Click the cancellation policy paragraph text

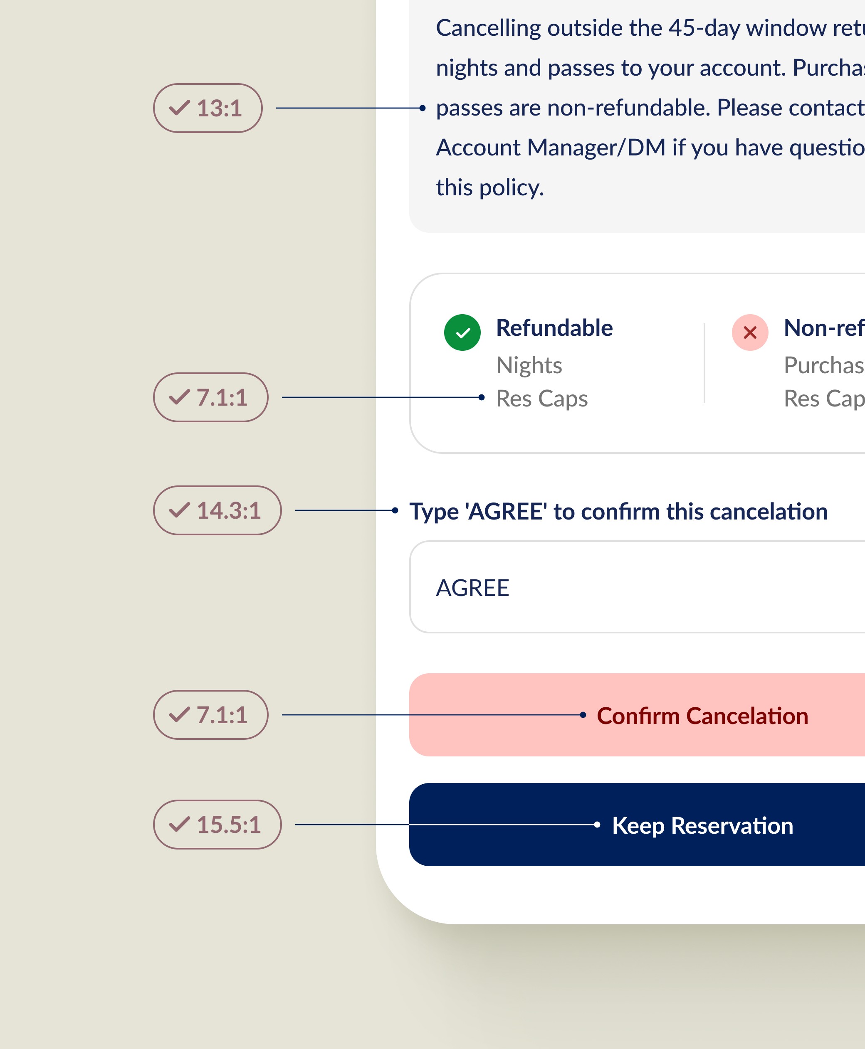[x=650, y=108]
